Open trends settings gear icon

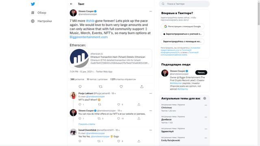coord(205,98)
